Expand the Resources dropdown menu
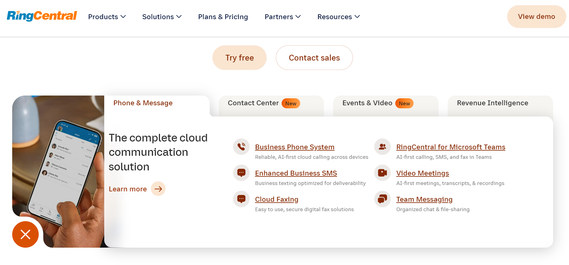This screenshot has width=569, height=265. tap(339, 17)
